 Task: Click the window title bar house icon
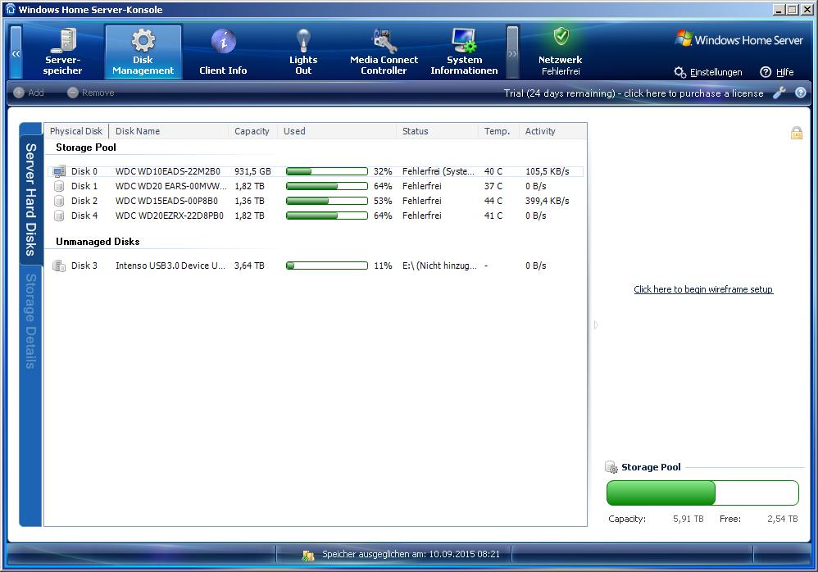(x=11, y=9)
